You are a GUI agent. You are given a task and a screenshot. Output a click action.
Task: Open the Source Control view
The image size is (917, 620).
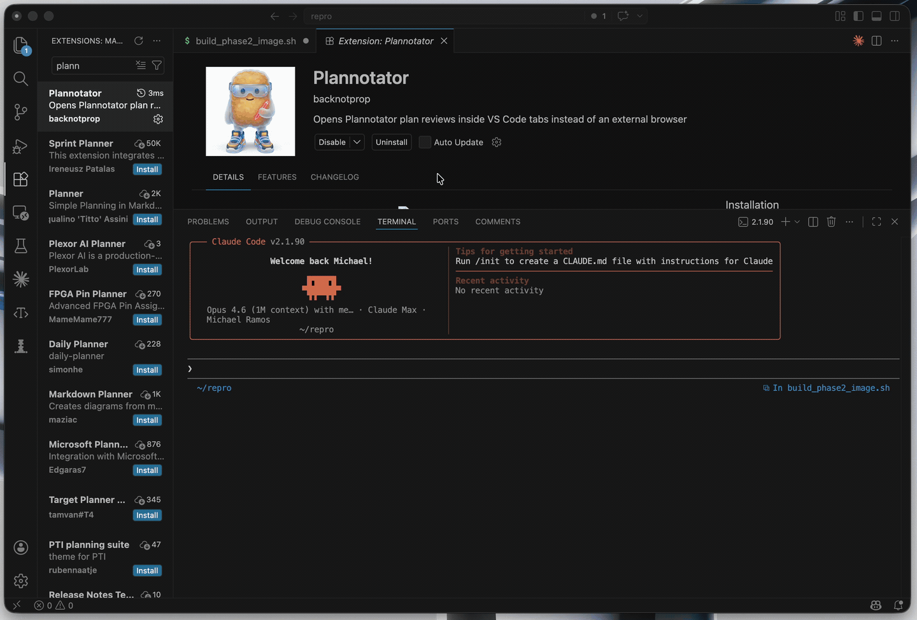pyautogui.click(x=20, y=112)
